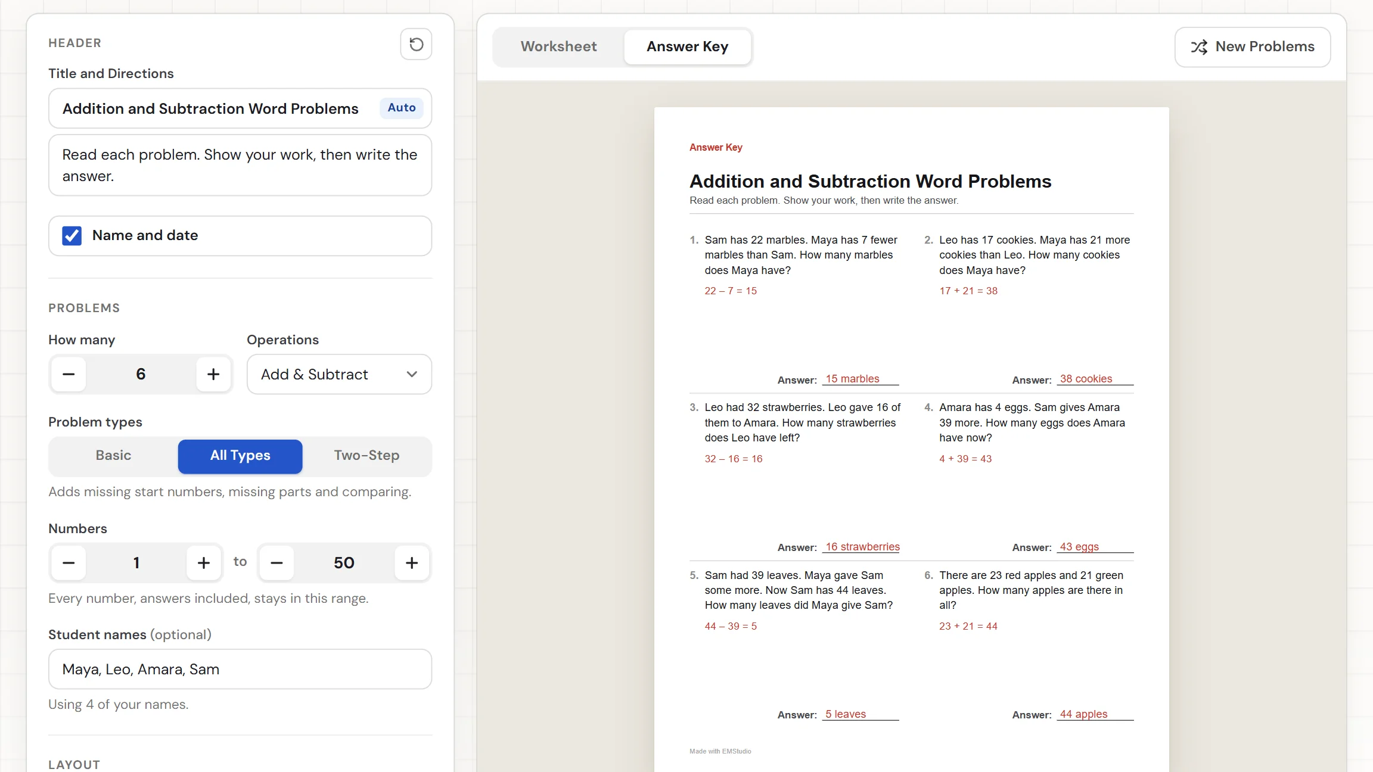Select the All Types problem type
The image size is (1373, 772).
tap(240, 456)
